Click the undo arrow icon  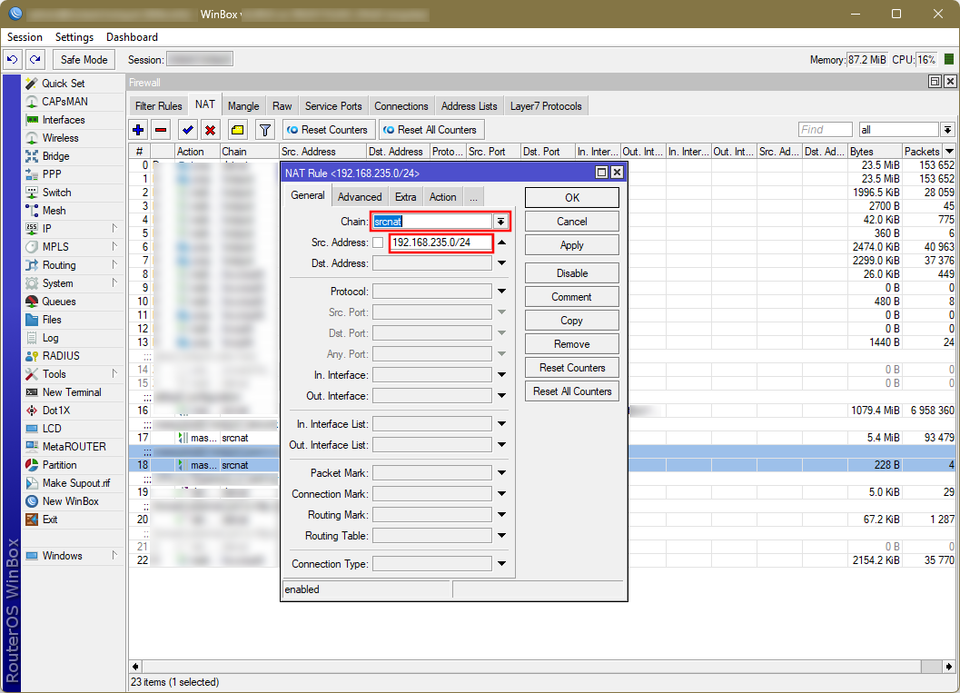pos(13,60)
